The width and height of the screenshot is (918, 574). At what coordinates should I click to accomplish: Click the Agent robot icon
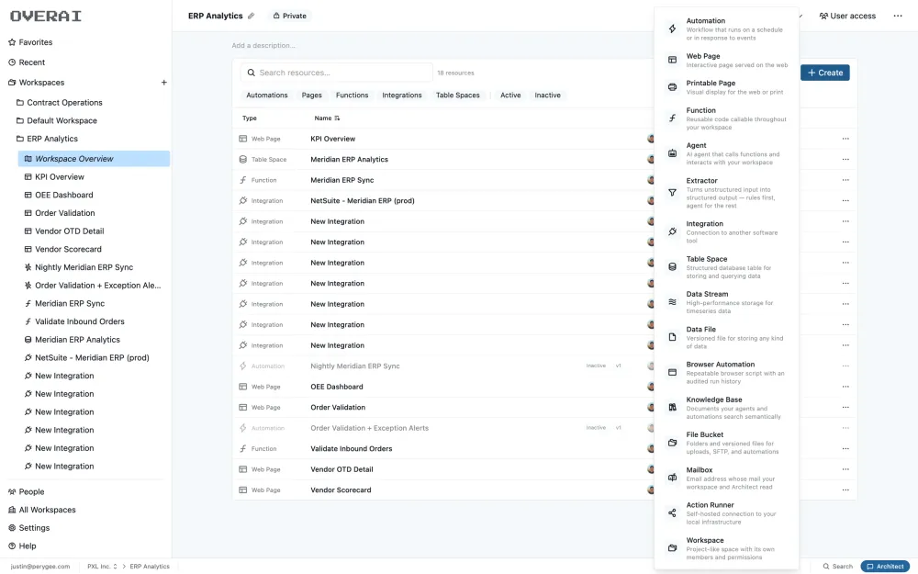coord(672,153)
